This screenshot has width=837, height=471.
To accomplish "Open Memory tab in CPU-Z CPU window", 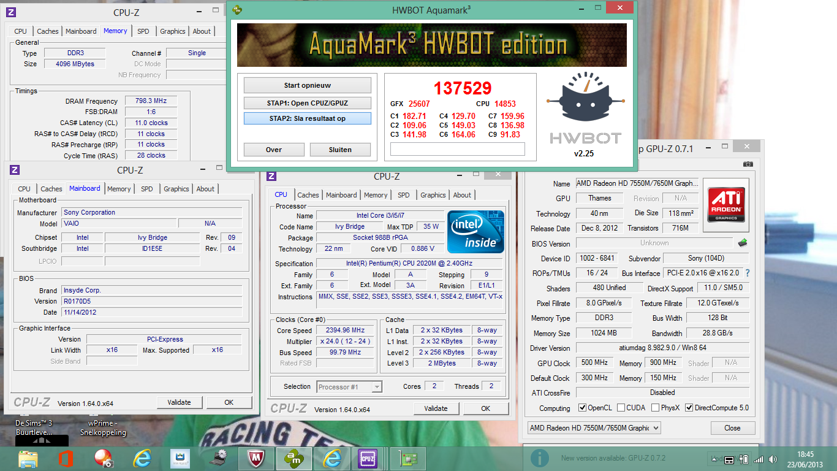I will pos(376,195).
